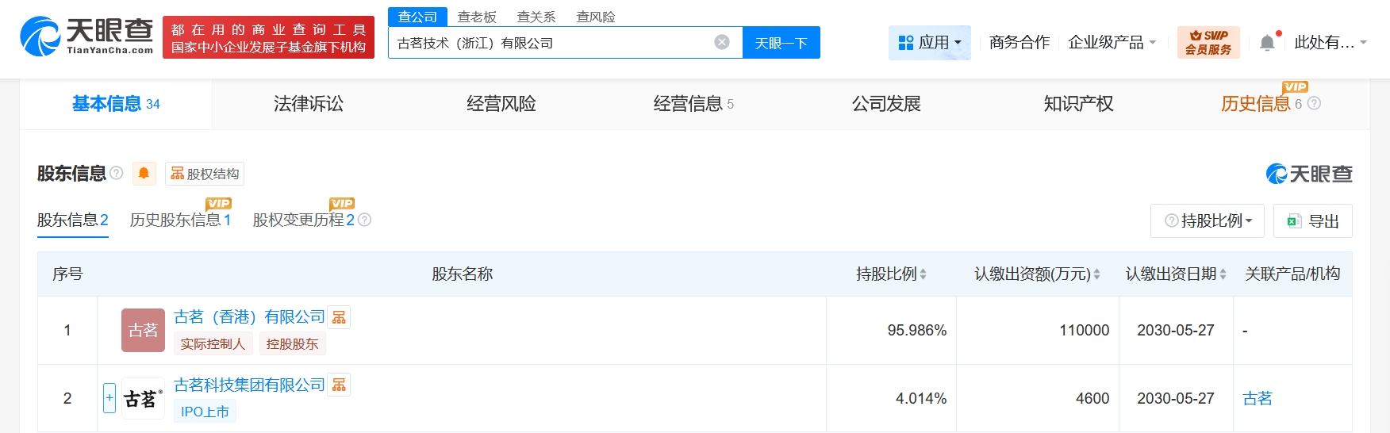
Task: Sort by 认缴出资日期 column
Action: click(1223, 274)
